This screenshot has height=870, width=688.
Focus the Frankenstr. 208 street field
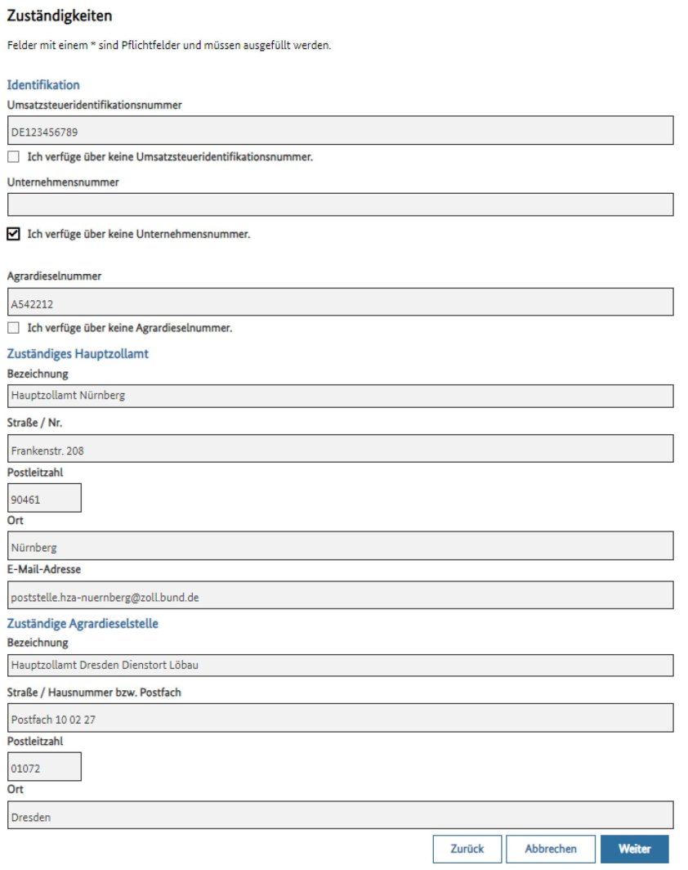[x=340, y=449]
